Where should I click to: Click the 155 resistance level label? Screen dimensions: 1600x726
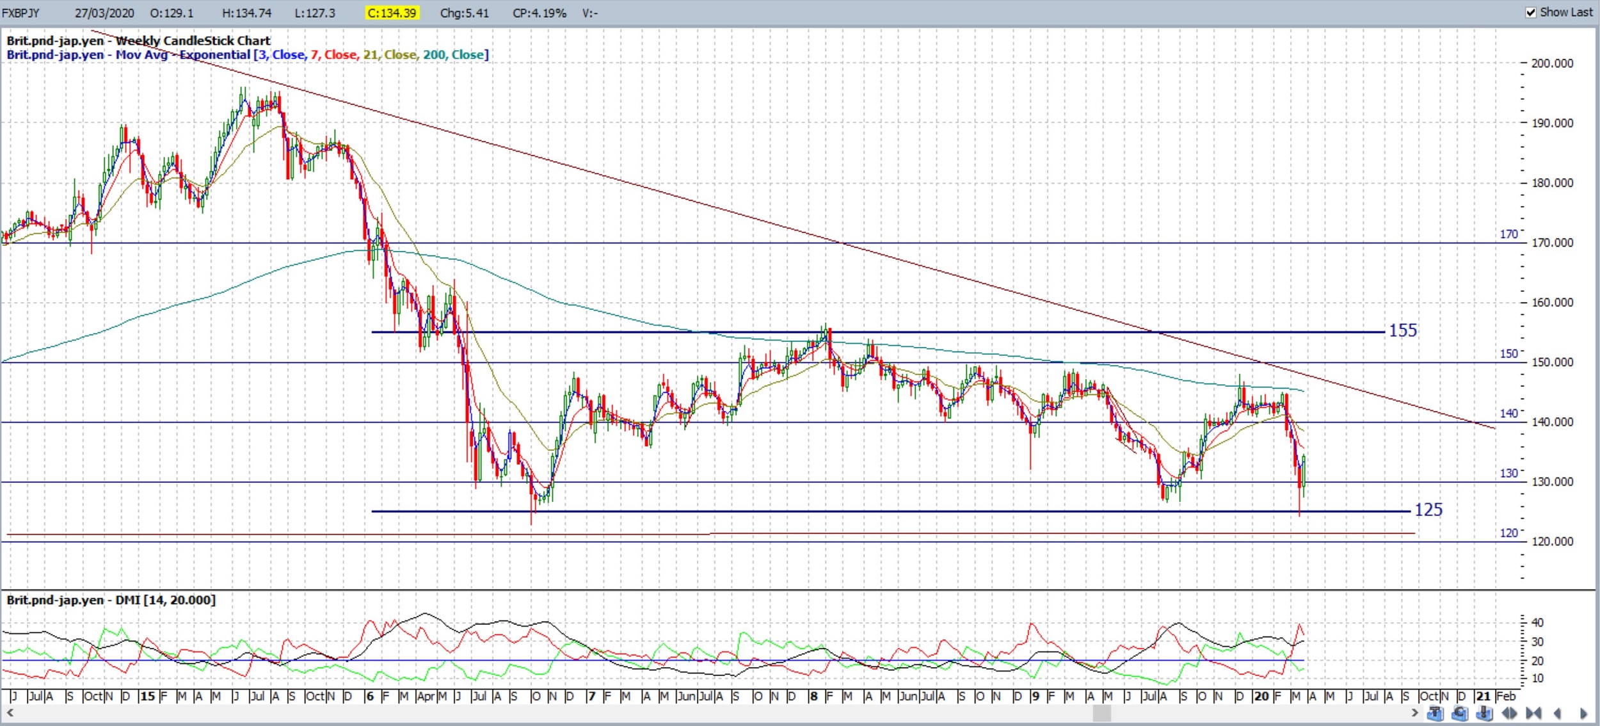point(1403,330)
